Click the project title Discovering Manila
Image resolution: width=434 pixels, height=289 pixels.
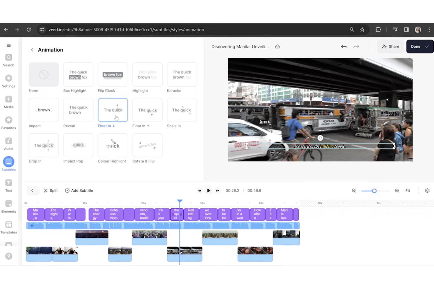[x=240, y=47]
